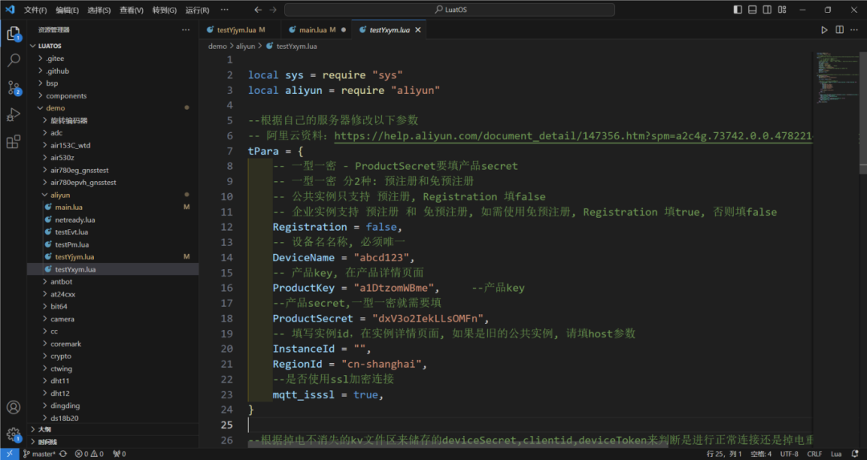Screen dimensions: 867x460
Task: Toggle primary side bar visibility
Action: 738,10
